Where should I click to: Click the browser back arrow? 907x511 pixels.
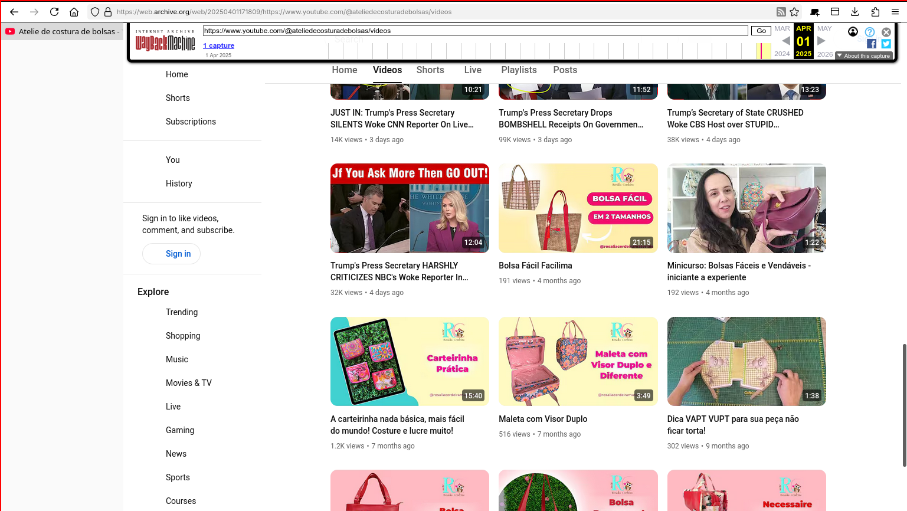[14, 12]
